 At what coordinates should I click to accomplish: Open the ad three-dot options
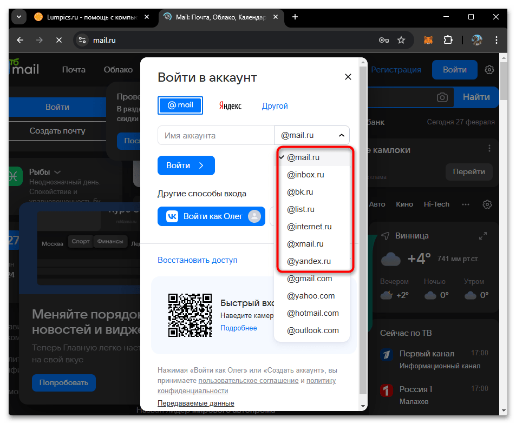[489, 148]
